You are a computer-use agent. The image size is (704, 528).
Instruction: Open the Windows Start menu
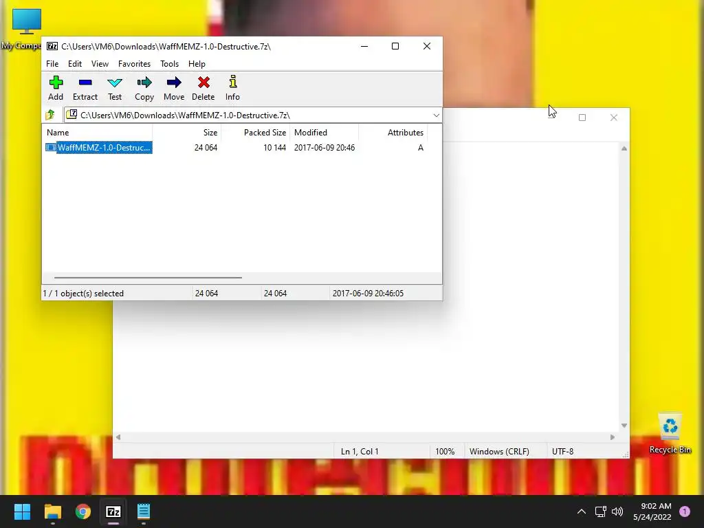click(22, 511)
